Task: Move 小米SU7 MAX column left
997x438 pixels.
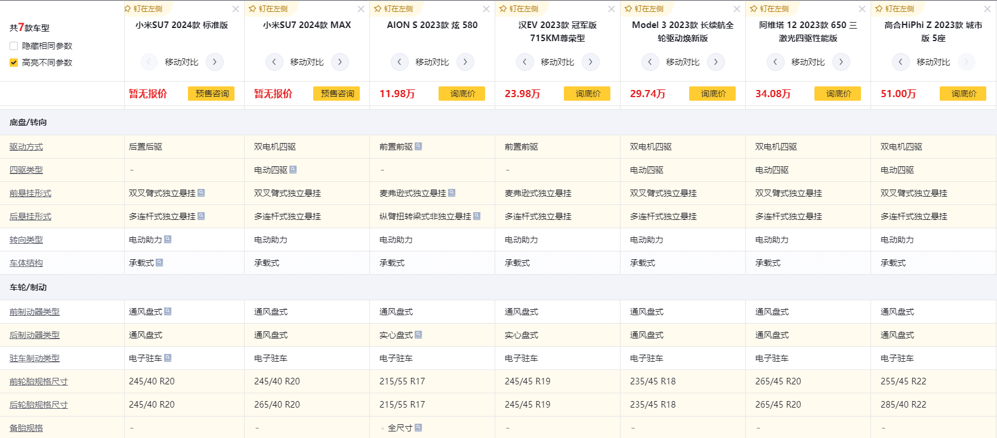Action: tap(274, 62)
